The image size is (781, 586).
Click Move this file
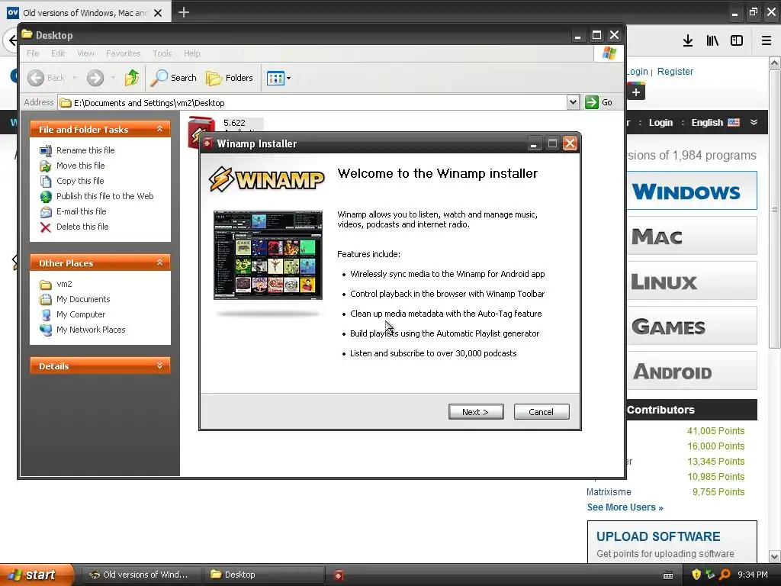pyautogui.click(x=80, y=166)
